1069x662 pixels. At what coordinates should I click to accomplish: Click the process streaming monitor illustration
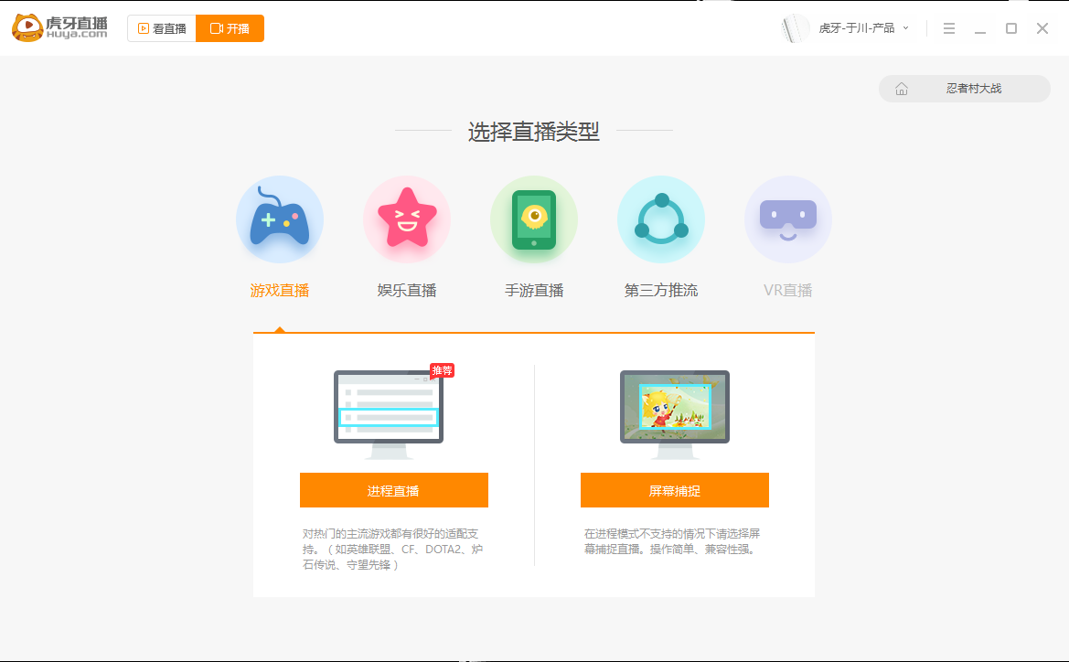[388, 410]
